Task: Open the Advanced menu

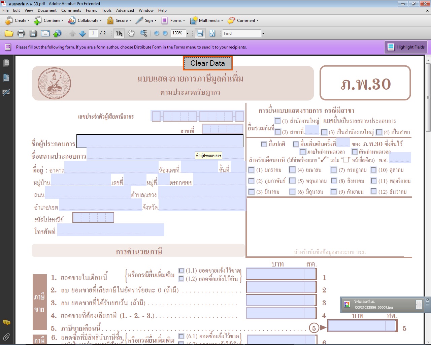Action: 125,10
